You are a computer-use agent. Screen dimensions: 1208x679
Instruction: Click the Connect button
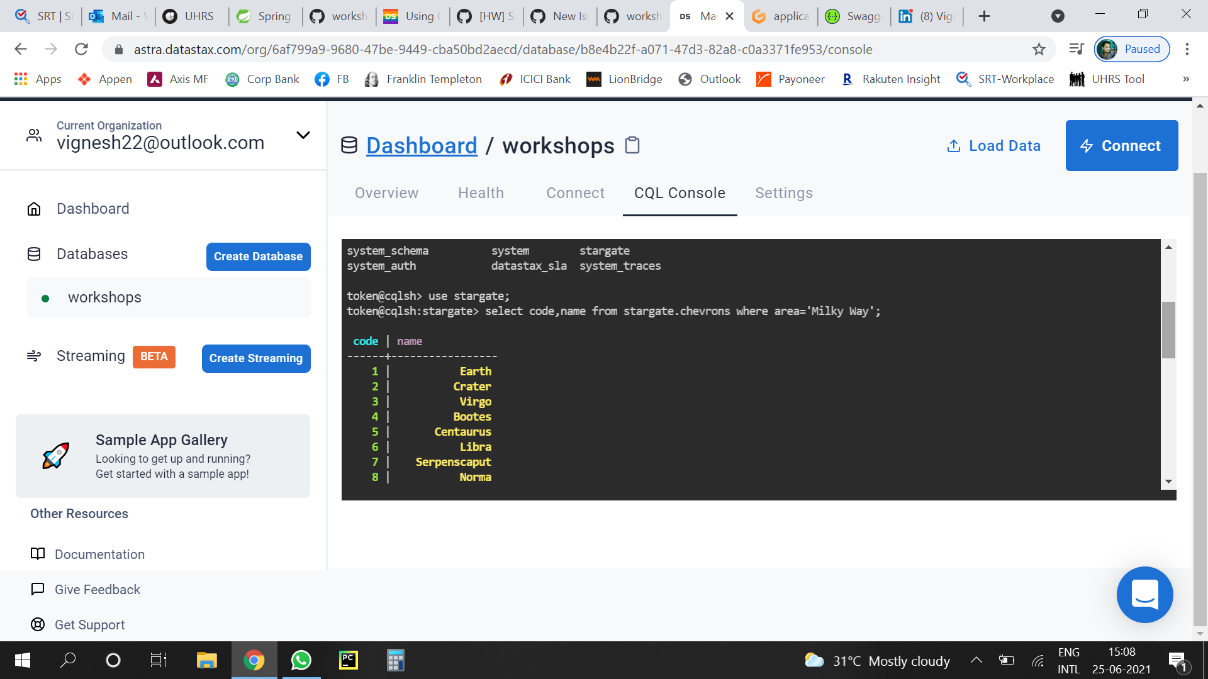(x=1122, y=145)
